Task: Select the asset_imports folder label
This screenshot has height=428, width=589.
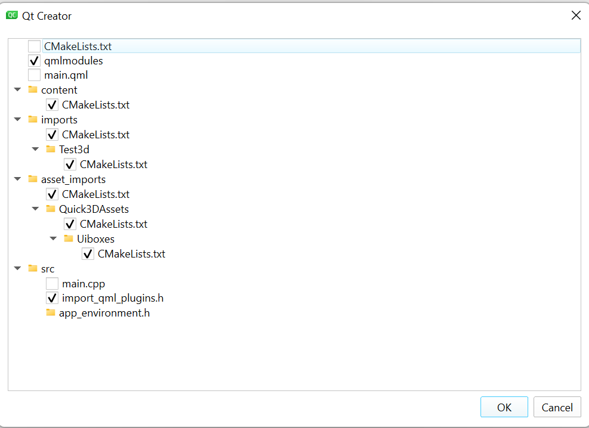Action: pyautogui.click(x=73, y=179)
